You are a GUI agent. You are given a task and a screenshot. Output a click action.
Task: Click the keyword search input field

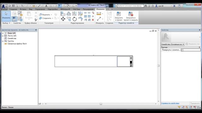(130, 6)
